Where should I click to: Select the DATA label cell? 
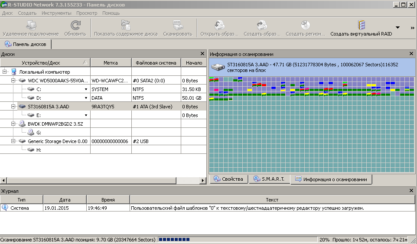(111, 98)
